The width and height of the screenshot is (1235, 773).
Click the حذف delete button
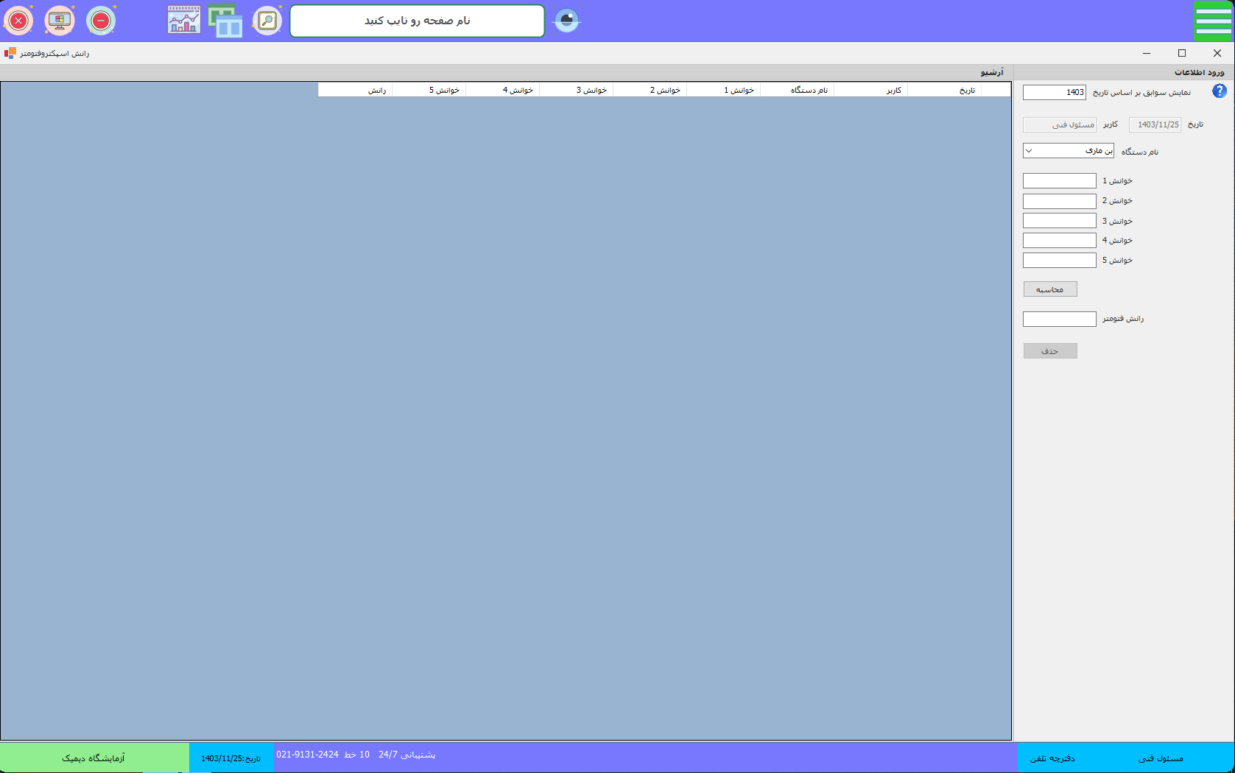point(1050,351)
